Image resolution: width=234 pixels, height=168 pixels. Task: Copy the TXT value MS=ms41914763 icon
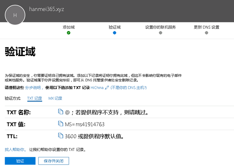60,124
